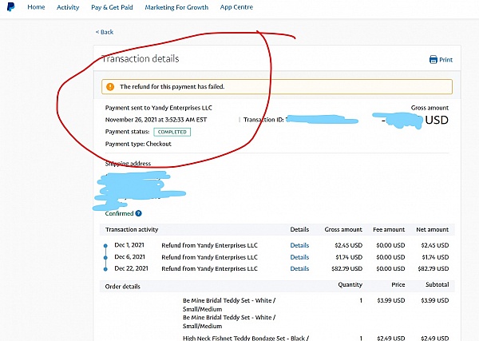This screenshot has width=479, height=341.
Task: Click the printer icon
Action: tap(433, 60)
